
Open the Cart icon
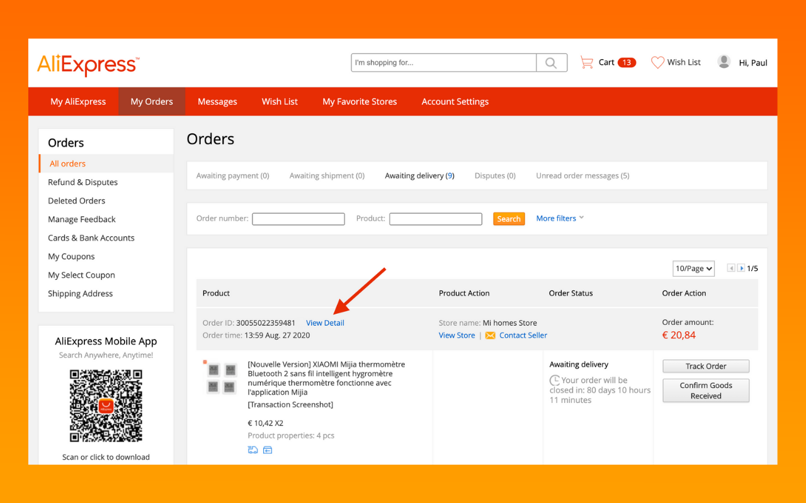[587, 62]
